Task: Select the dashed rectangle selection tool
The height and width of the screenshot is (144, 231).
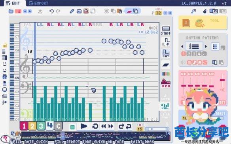Action: (93, 11)
